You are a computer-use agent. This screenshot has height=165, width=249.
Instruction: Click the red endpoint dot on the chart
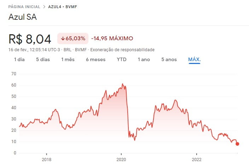click(x=237, y=144)
